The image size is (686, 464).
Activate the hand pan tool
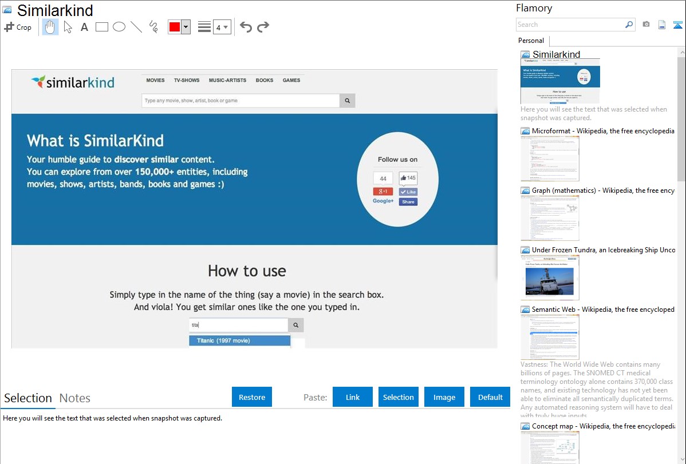click(50, 27)
